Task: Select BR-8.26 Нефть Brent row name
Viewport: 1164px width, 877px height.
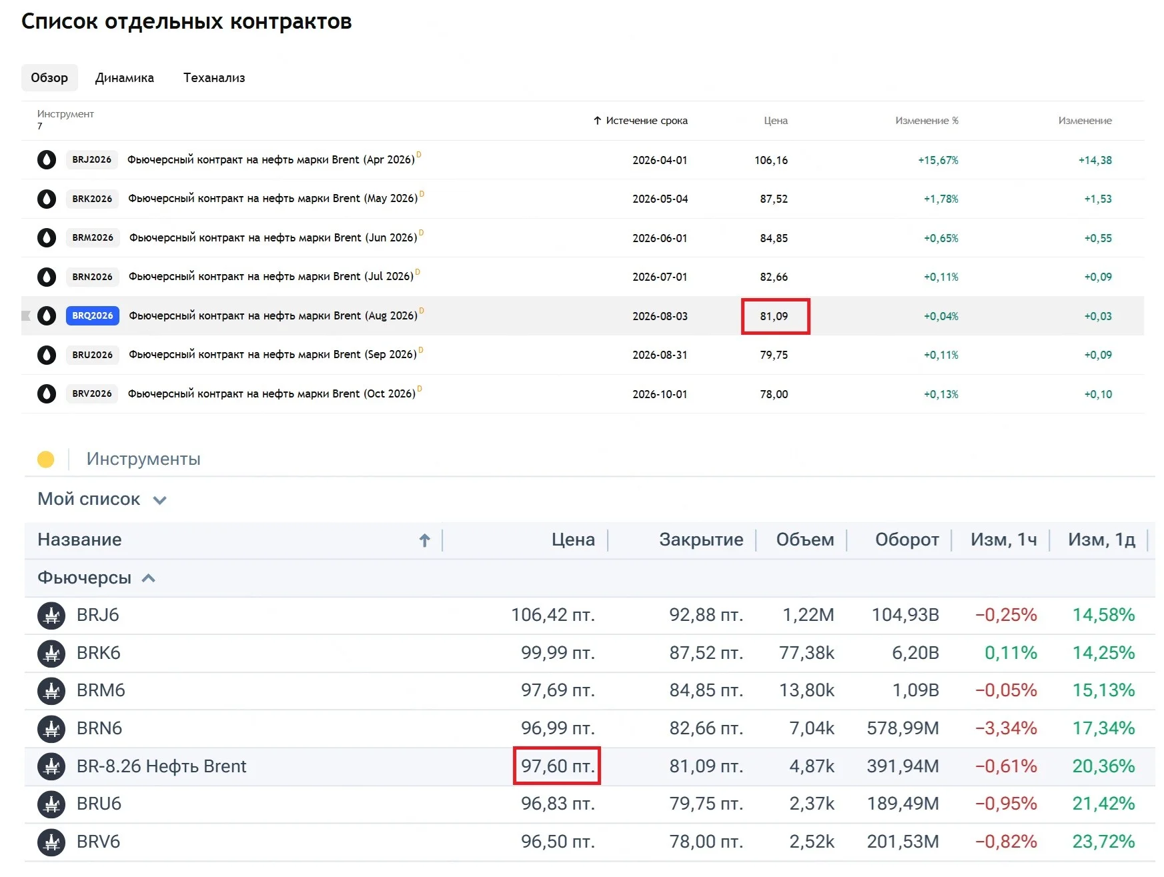Action: tap(161, 767)
